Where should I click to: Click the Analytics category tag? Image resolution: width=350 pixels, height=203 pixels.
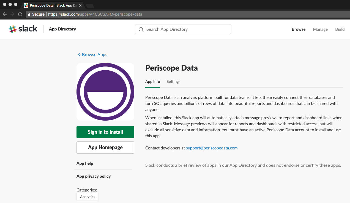coord(87,197)
